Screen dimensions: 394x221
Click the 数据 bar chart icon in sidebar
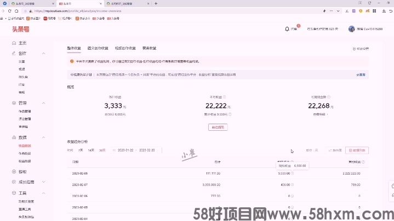[x=14, y=137]
